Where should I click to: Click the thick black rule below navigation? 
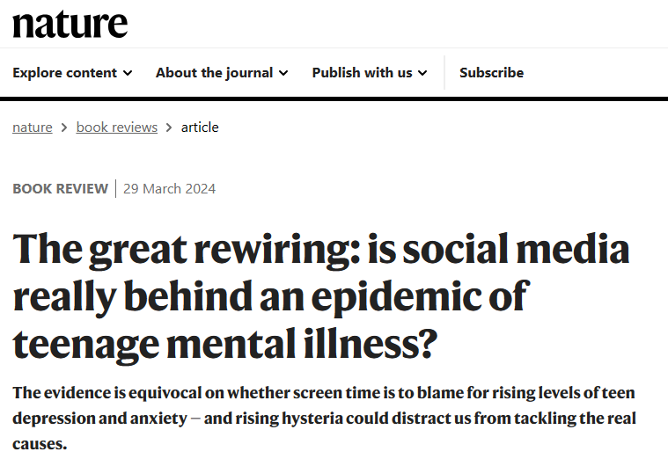[334, 98]
